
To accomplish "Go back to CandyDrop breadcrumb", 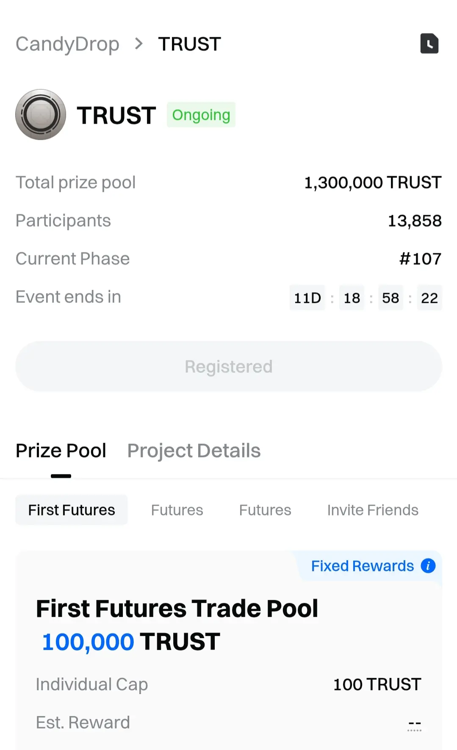I will (x=67, y=44).
